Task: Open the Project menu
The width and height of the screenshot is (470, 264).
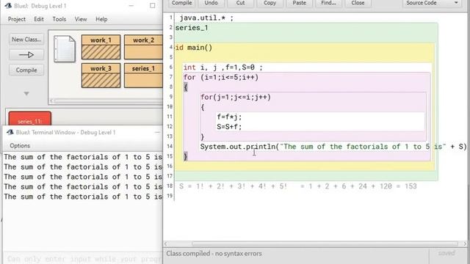Action: (17, 19)
